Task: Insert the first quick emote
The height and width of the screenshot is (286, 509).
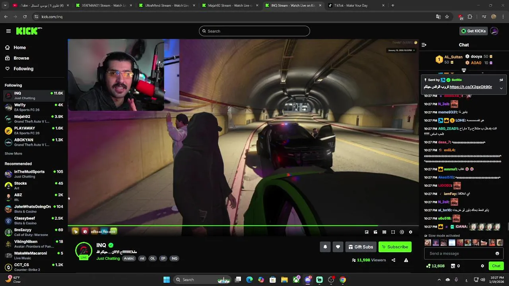Action: [x=427, y=243]
